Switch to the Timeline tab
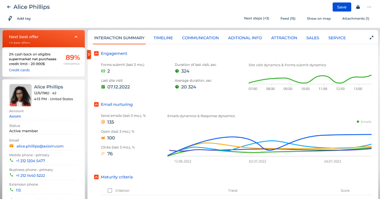The width and height of the screenshot is (380, 199). 163,38
